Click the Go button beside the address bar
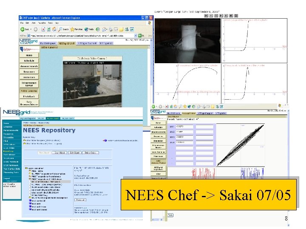The image size is (306, 229). tap(141, 36)
